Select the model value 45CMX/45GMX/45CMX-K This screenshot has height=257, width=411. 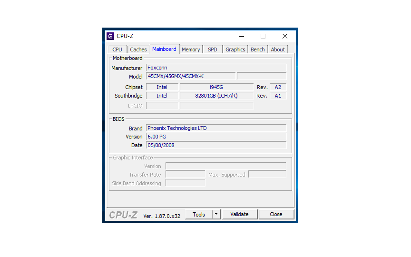pyautogui.click(x=191, y=76)
